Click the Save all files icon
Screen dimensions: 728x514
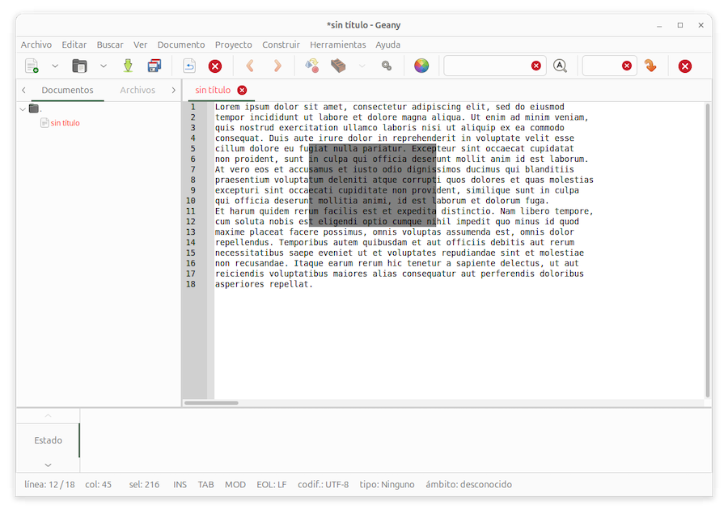tap(154, 66)
